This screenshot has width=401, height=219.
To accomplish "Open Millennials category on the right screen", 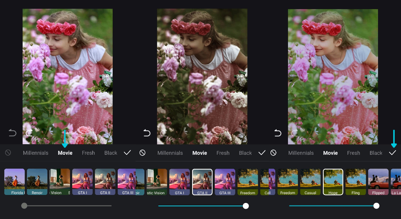I will click(301, 153).
